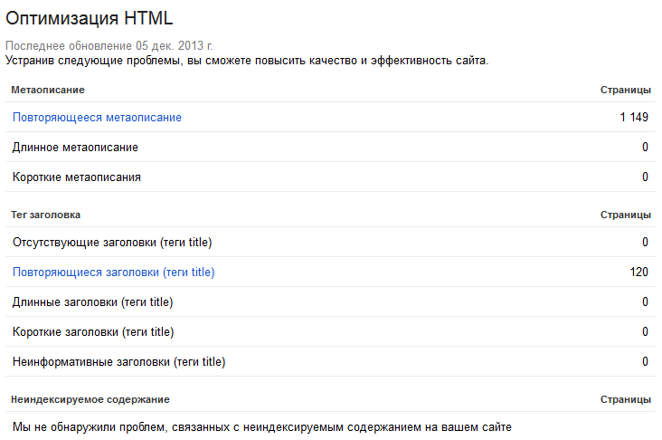Image resolution: width=662 pixels, height=440 pixels.
Task: Open the Повторяющееся метаописание link
Action: (x=97, y=117)
